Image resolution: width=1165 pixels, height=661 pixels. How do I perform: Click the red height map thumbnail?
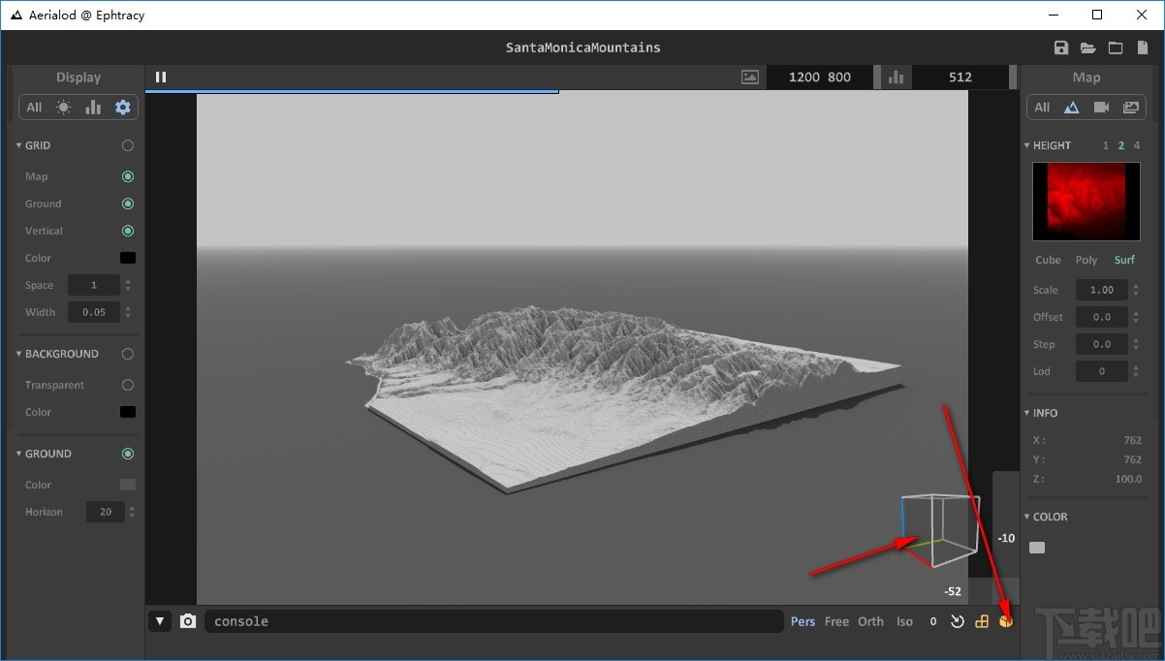1086,201
